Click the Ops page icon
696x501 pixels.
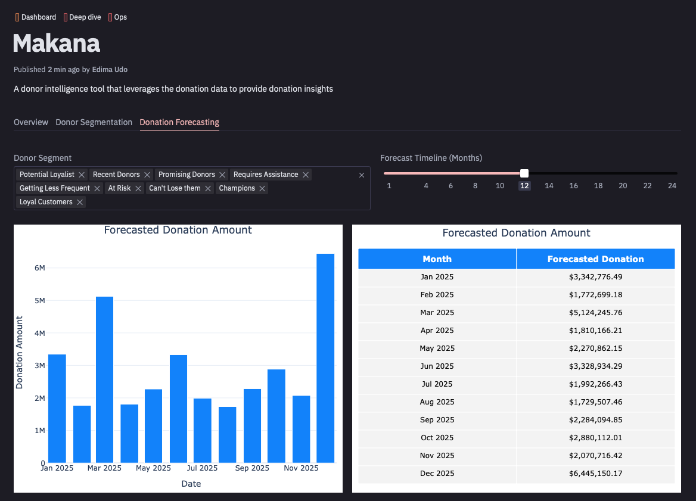[110, 17]
